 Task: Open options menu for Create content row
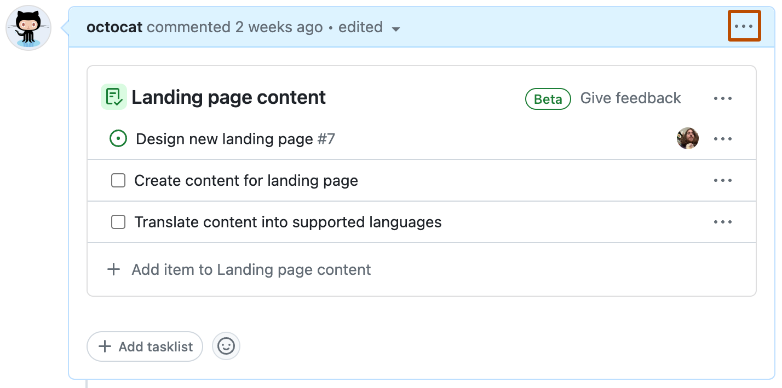[723, 180]
